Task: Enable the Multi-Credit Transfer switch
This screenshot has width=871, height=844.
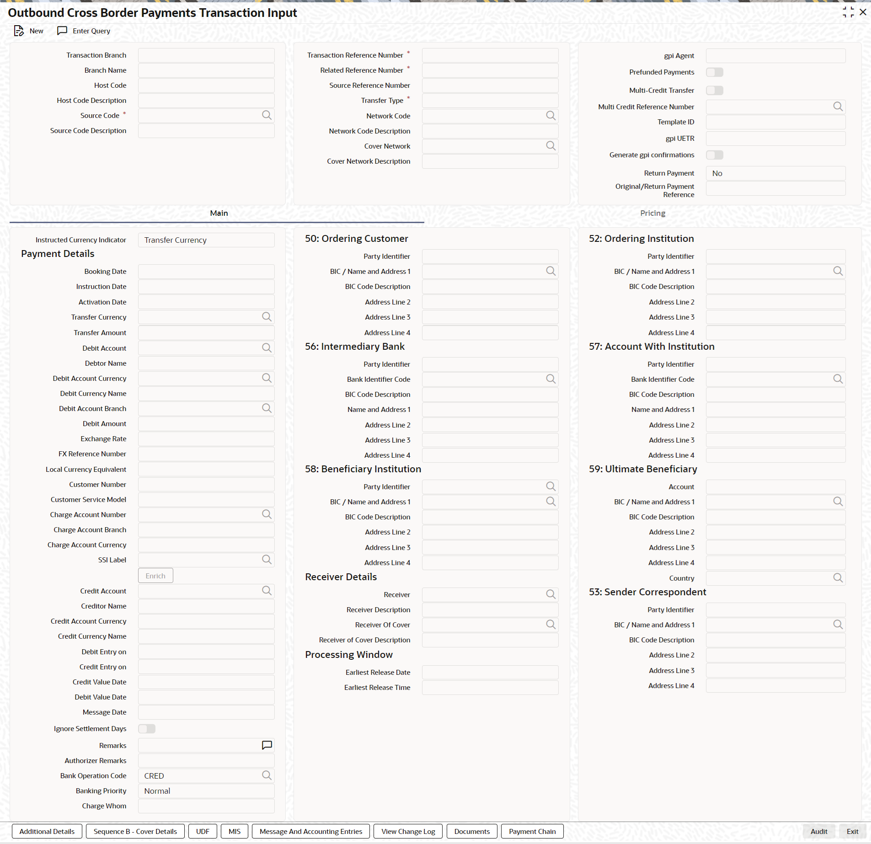Action: tap(715, 91)
